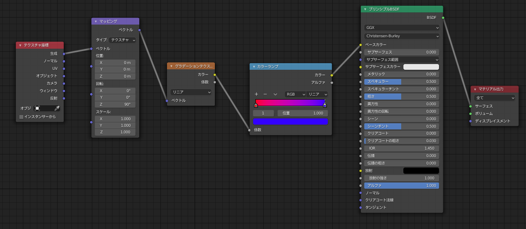The height and width of the screenshot is (229, 526).
Task: Click the ノーマル output socket of テクスチャ座標
Action: [64, 61]
